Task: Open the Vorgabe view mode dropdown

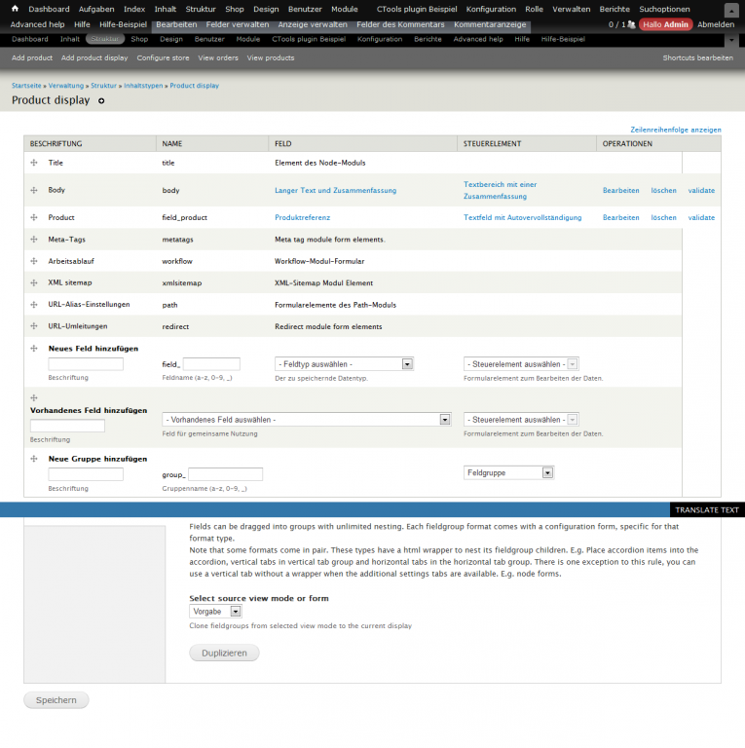Action: tap(215, 612)
